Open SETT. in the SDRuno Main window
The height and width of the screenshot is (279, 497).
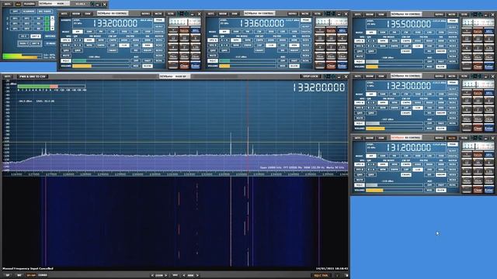point(8,4)
